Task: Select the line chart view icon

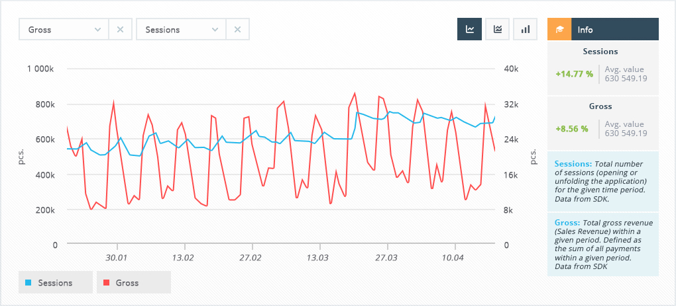Action: (470, 30)
